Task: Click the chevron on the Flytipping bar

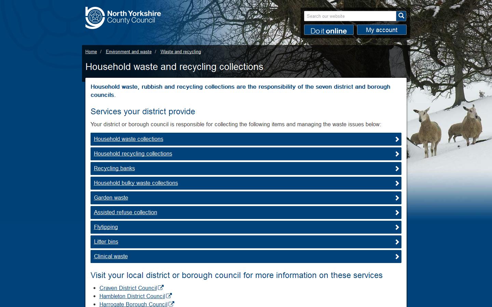Action: (397, 227)
